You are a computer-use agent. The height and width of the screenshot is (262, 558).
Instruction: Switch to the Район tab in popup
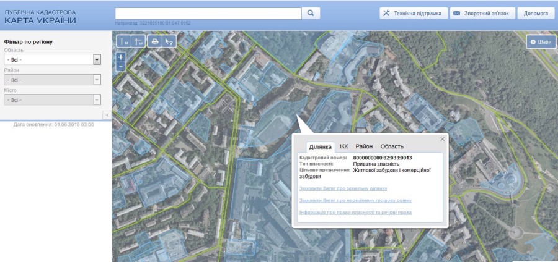[x=364, y=146]
